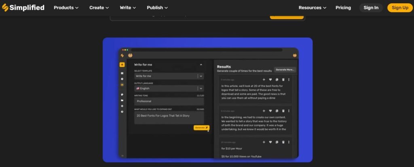Copy the third result 'for $10 per Hour'
This screenshot has width=414, height=167.
pos(277,142)
